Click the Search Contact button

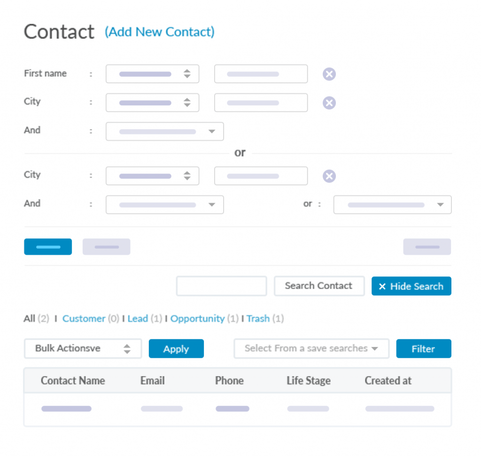coord(319,286)
